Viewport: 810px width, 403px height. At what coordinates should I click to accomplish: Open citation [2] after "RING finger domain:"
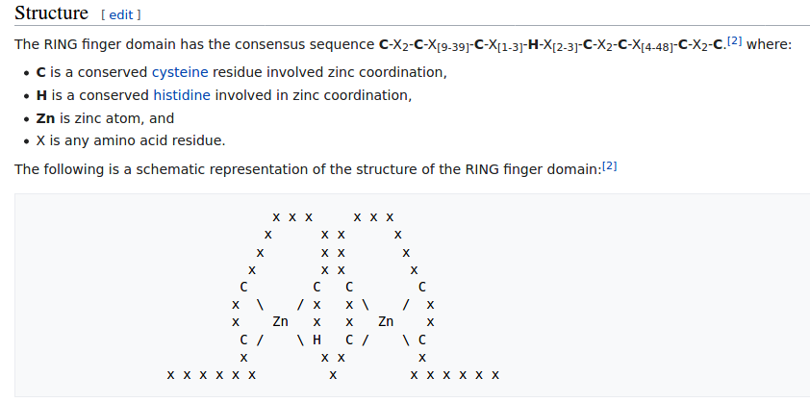pos(609,165)
